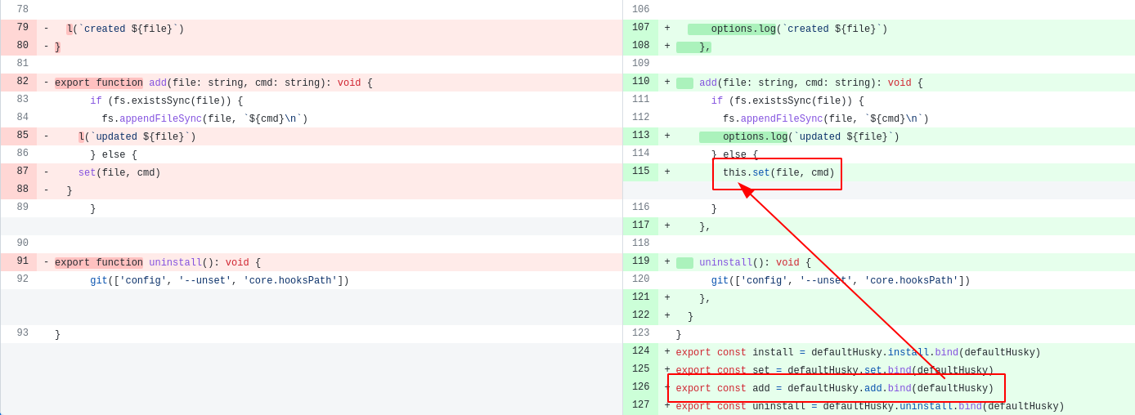The width and height of the screenshot is (1135, 415).
Task: Select line number 126 in the new file
Action: pyautogui.click(x=640, y=388)
